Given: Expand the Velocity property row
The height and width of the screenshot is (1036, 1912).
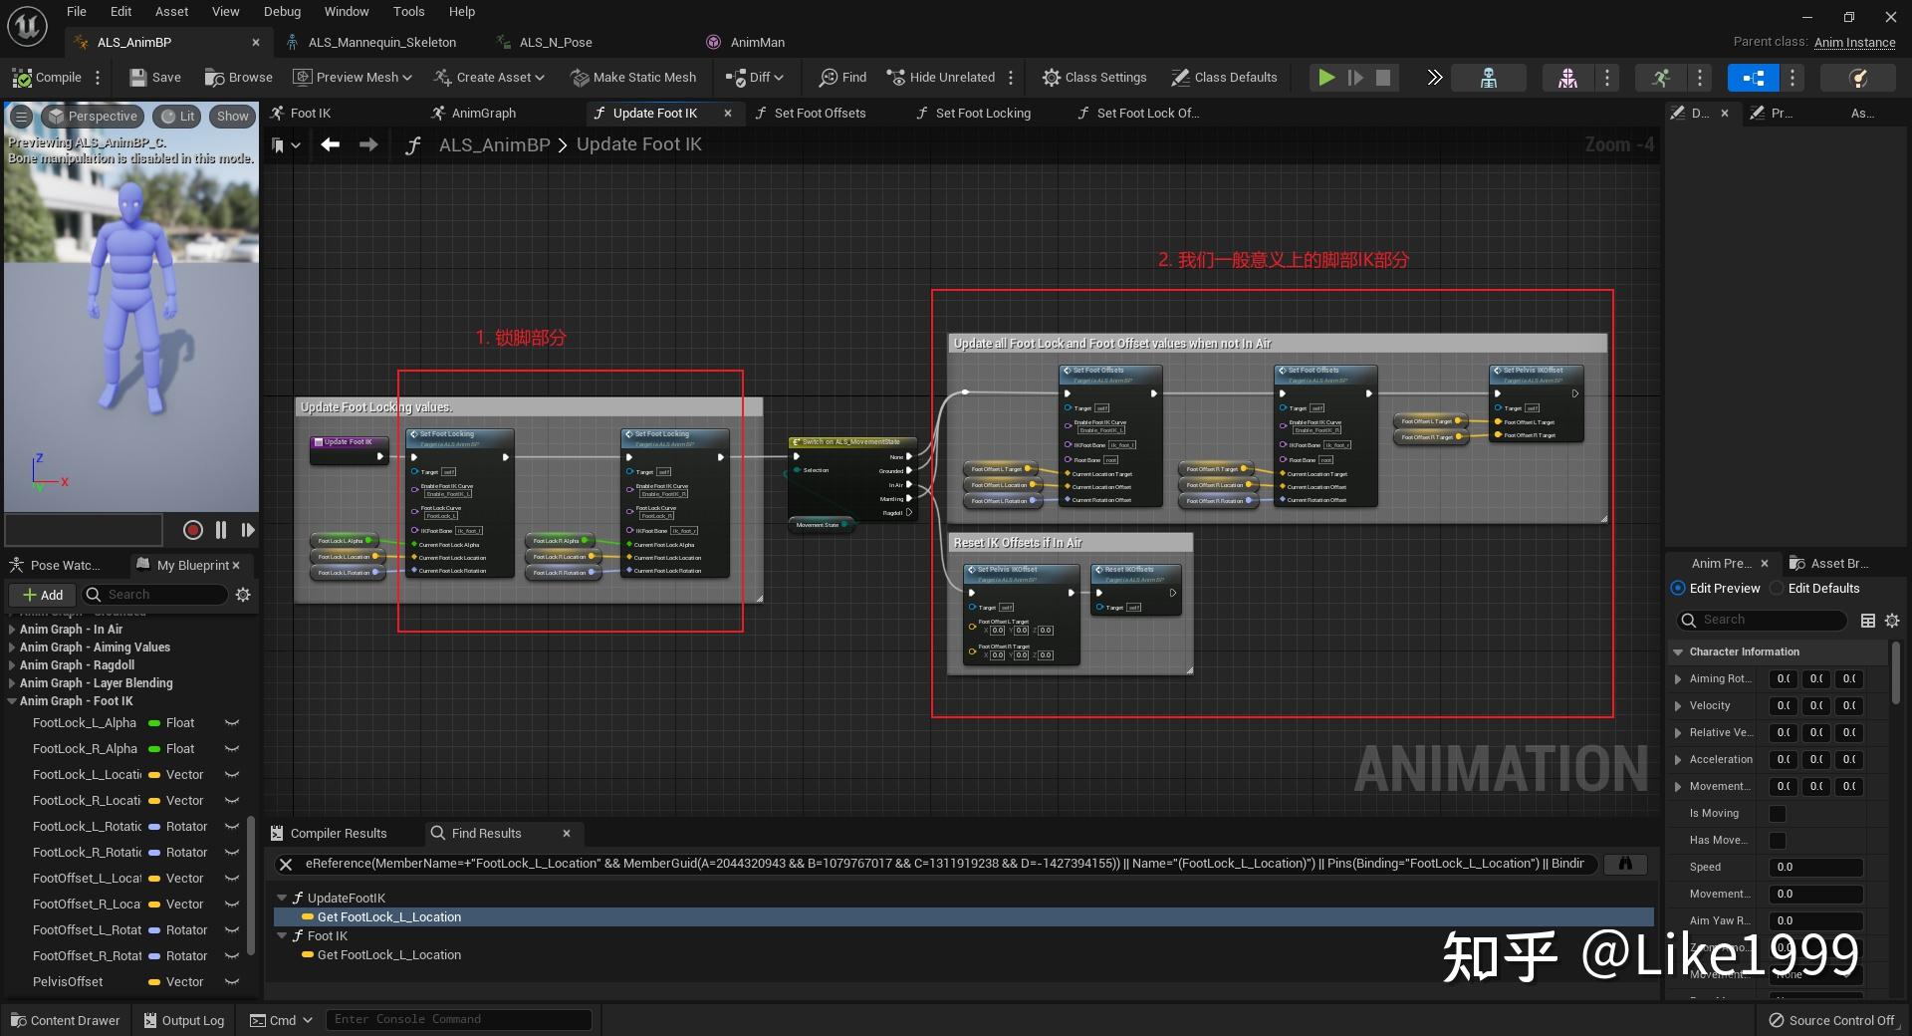Looking at the screenshot, I should click(x=1678, y=706).
